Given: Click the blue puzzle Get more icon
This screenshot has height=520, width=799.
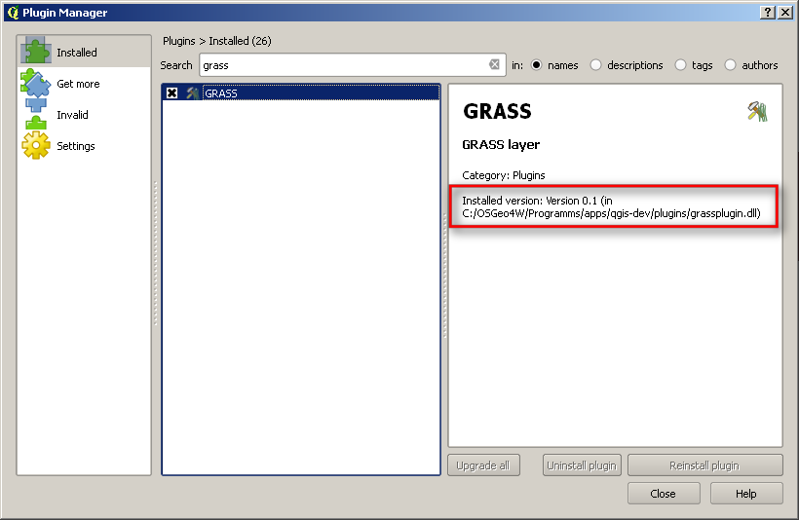Looking at the screenshot, I should point(36,83).
